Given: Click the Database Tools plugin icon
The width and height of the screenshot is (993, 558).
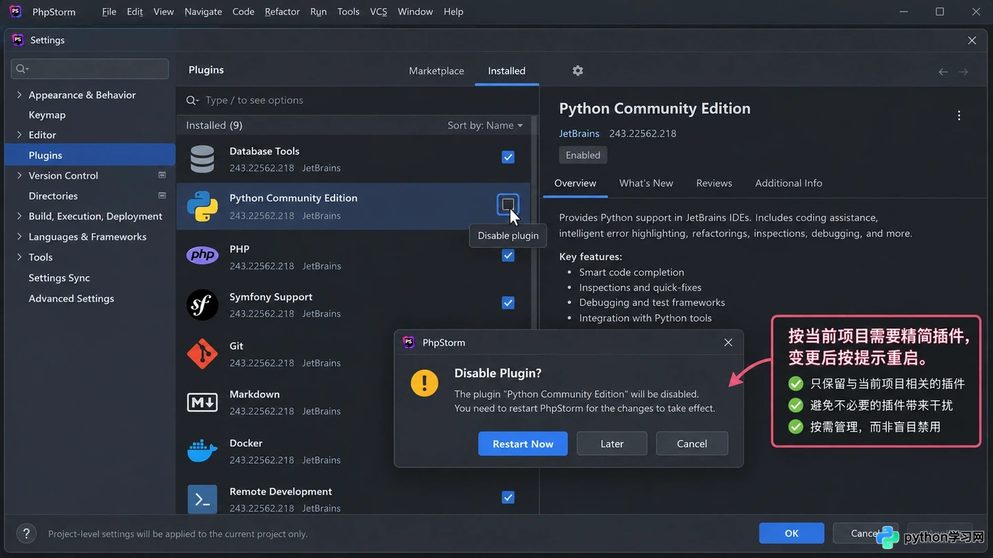Looking at the screenshot, I should [x=202, y=159].
